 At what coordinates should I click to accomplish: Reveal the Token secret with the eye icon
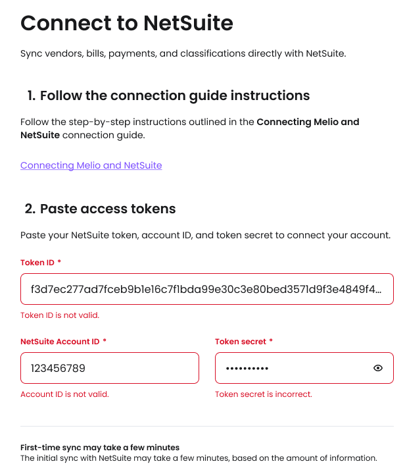click(378, 368)
